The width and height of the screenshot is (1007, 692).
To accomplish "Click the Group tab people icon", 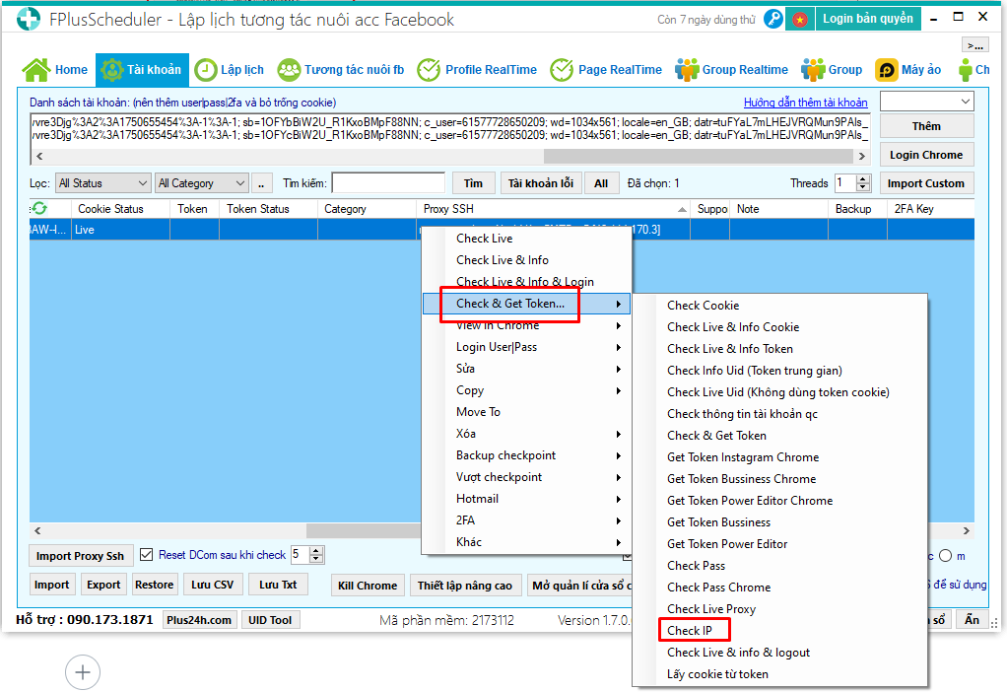I will (813, 69).
